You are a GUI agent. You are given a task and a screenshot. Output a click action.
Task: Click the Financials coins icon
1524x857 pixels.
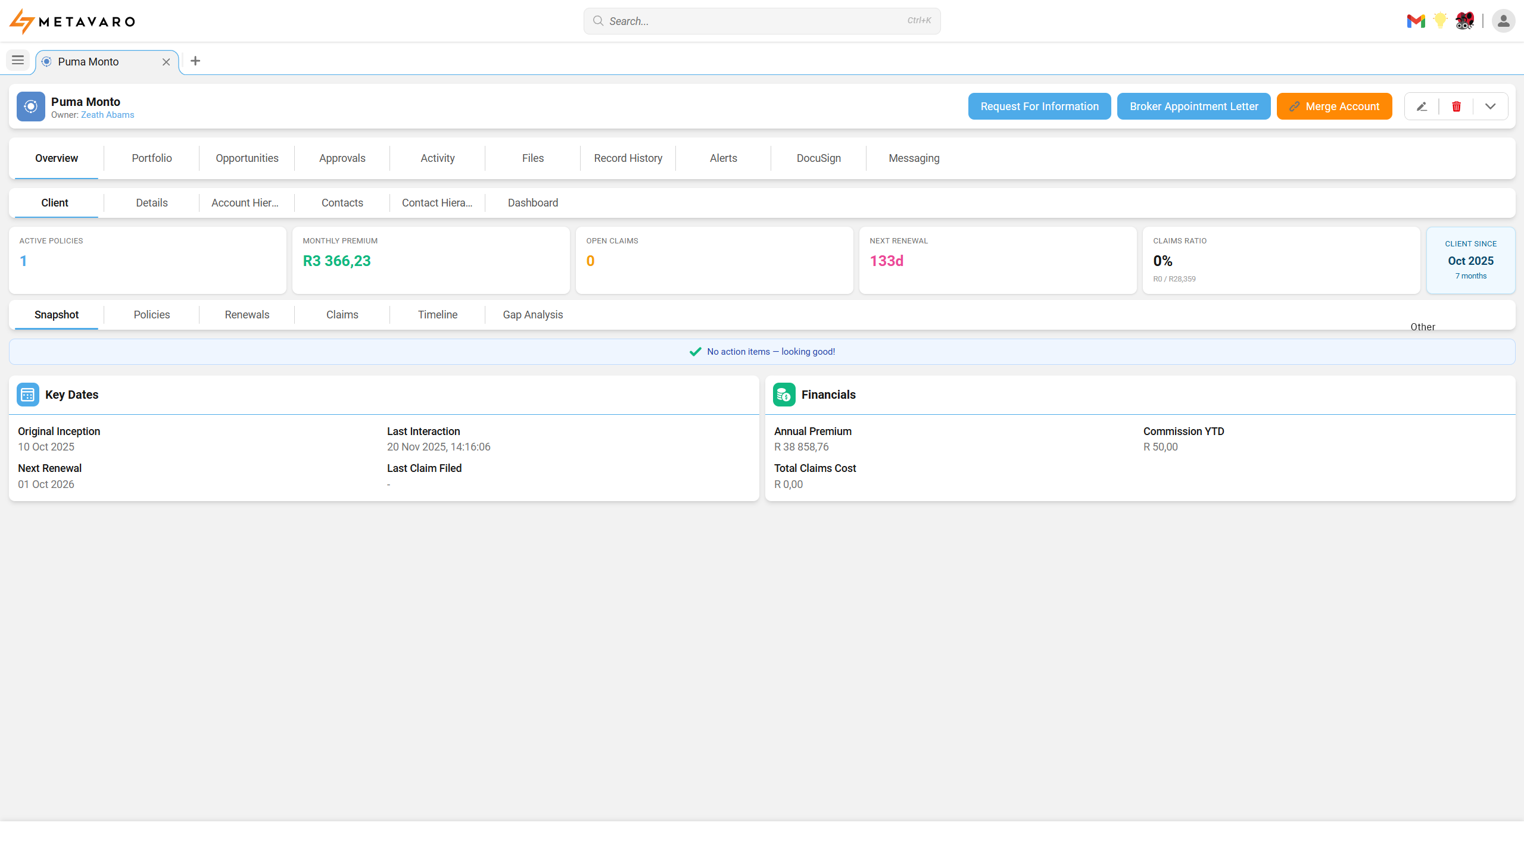coord(784,395)
